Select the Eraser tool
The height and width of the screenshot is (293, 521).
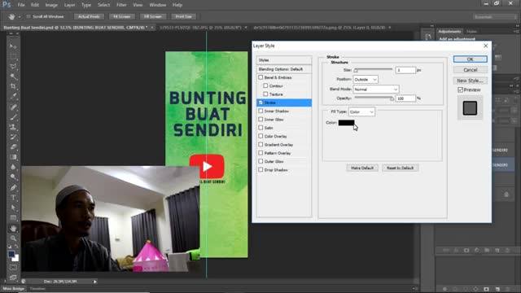[x=13, y=146]
